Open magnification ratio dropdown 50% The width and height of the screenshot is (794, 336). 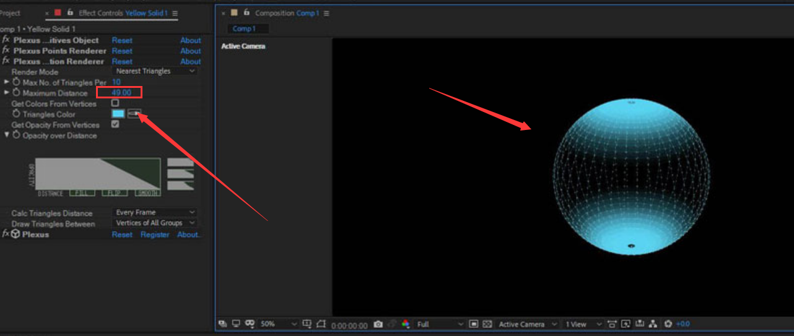[279, 324]
